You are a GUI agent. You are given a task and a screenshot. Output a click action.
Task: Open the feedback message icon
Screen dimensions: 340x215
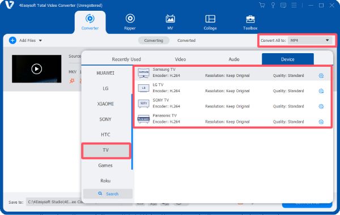[x=283, y=5]
